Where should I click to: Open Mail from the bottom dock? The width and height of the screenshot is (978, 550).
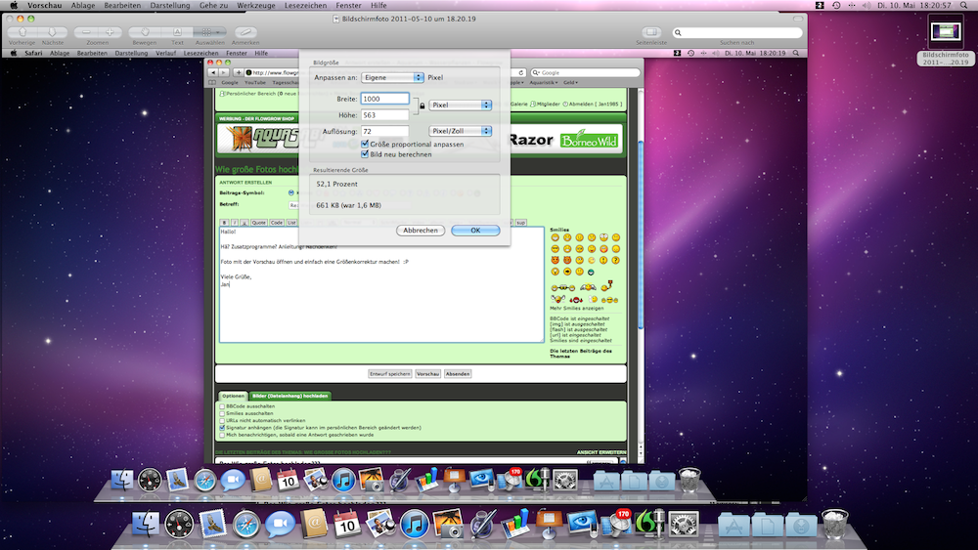[212, 524]
